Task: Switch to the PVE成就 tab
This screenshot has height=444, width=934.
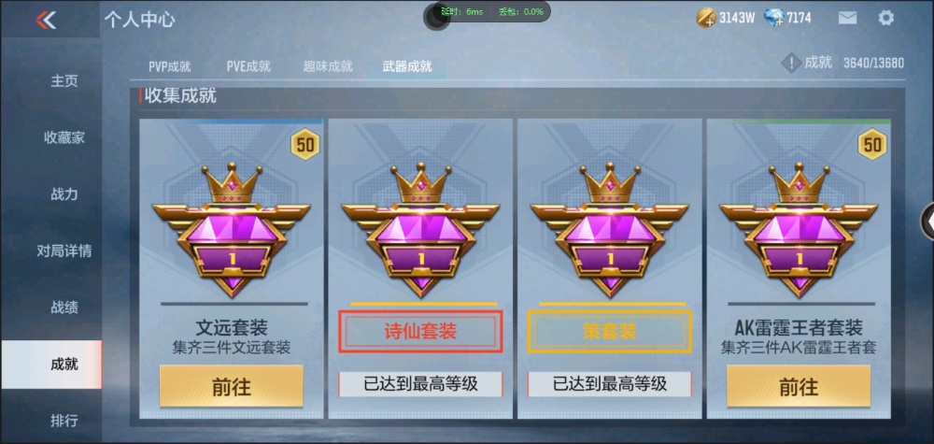Action: (x=248, y=66)
